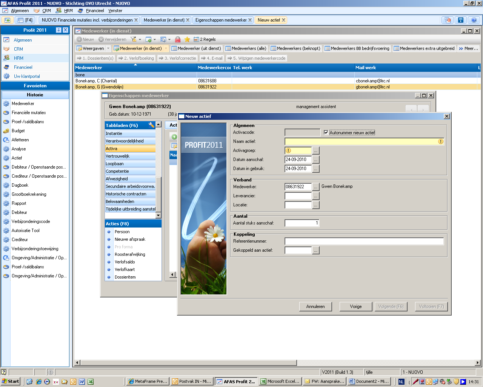Click the Excel quick launch icon
This screenshot has width=483, height=387.
[x=91, y=382]
